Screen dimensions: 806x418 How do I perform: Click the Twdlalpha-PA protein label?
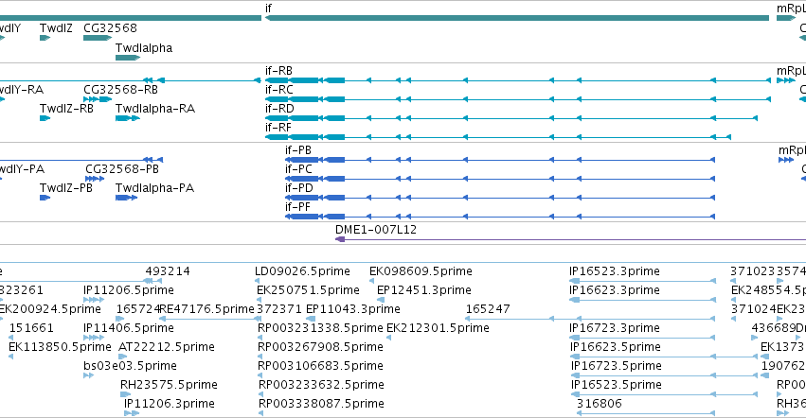coord(154,188)
